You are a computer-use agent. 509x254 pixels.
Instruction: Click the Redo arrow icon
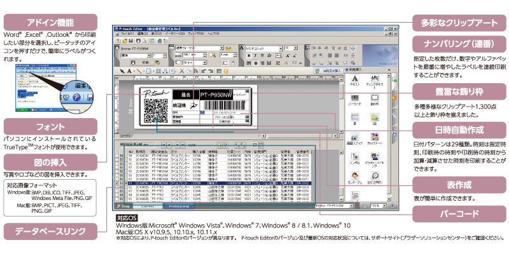pos(210,71)
